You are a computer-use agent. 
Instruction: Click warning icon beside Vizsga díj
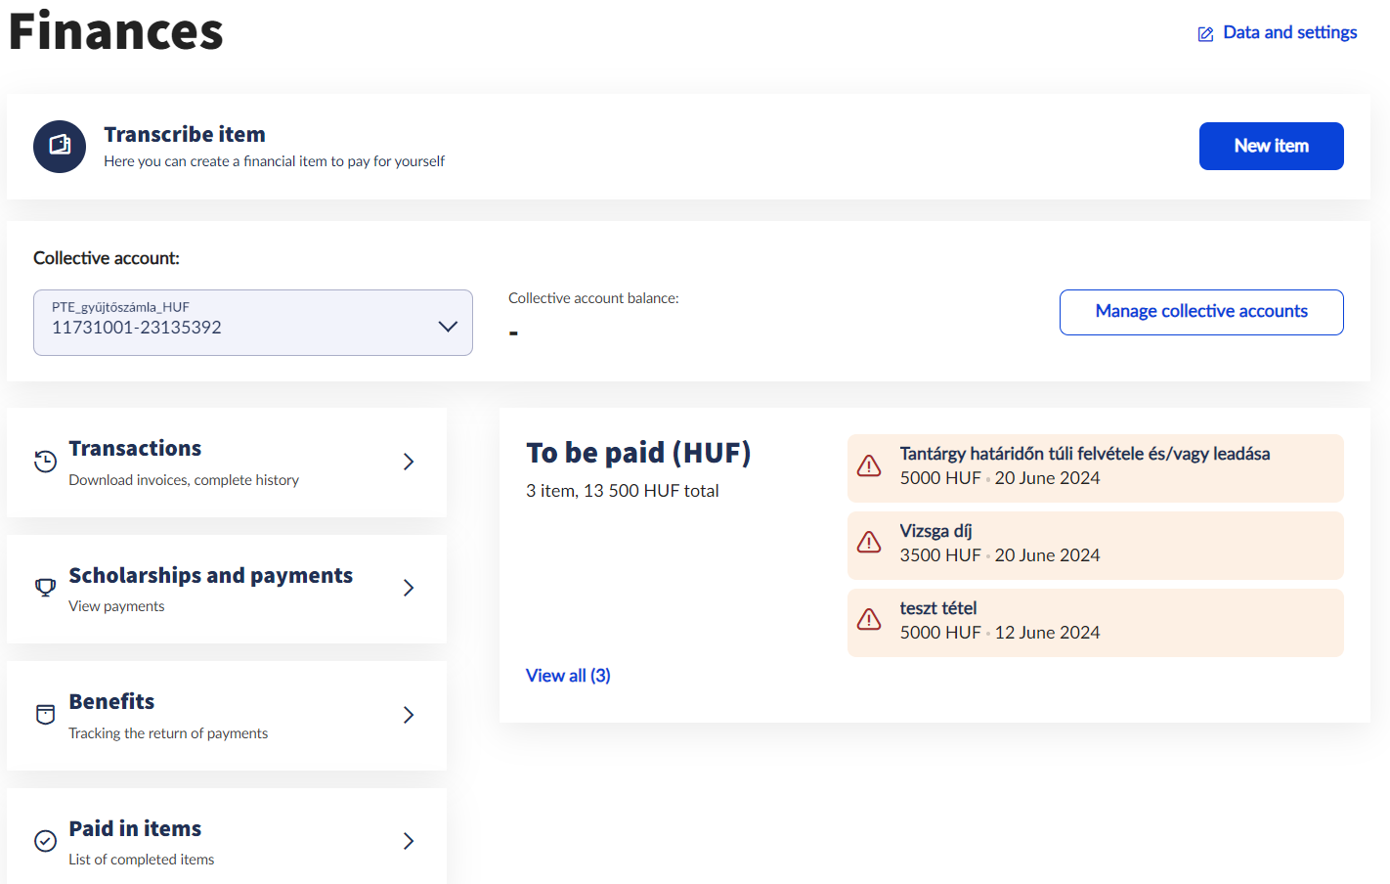coord(869,543)
